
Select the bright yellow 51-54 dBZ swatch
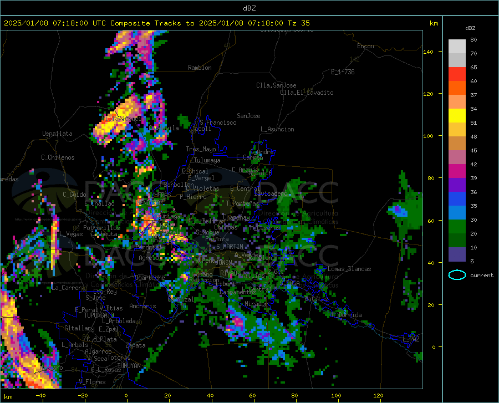(457, 116)
